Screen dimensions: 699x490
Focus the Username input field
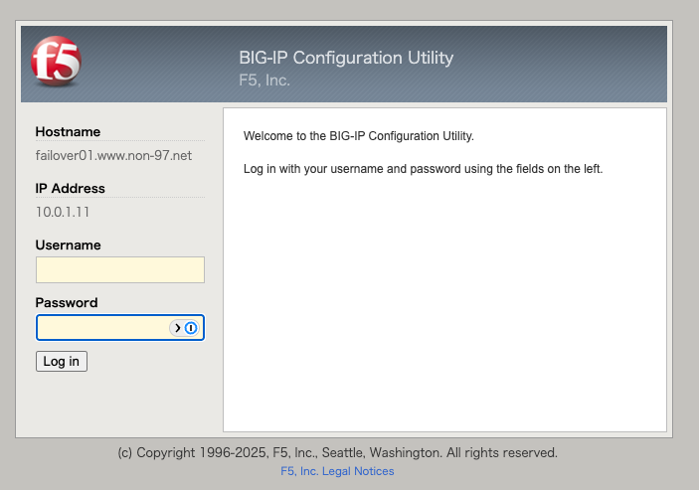click(x=120, y=269)
